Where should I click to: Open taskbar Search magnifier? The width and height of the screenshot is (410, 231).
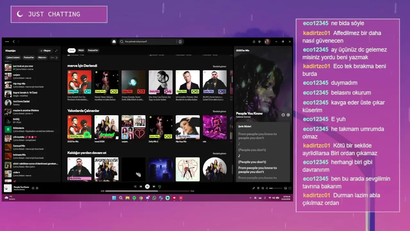(x=121, y=198)
